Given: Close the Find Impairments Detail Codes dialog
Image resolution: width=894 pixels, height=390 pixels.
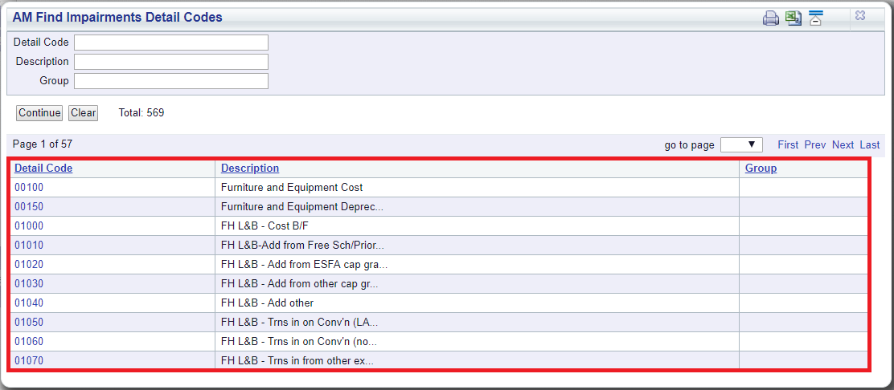Looking at the screenshot, I should 860,16.
